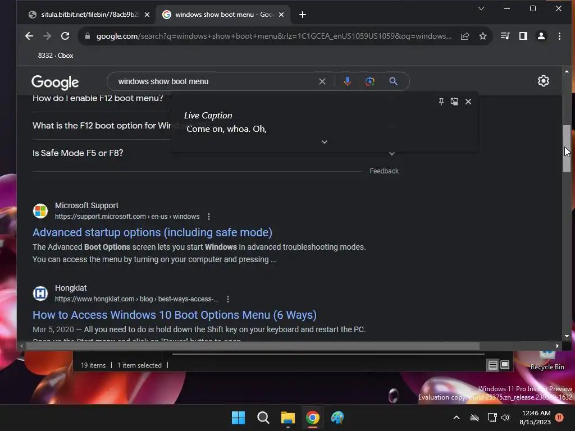
Task: Close the situla.bitbit.net tab
Action: coord(147,15)
